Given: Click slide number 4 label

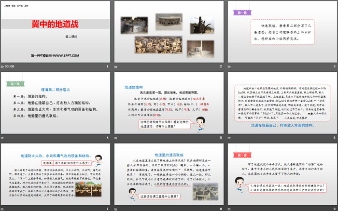Looking at the screenshot, I should point(107,138).
